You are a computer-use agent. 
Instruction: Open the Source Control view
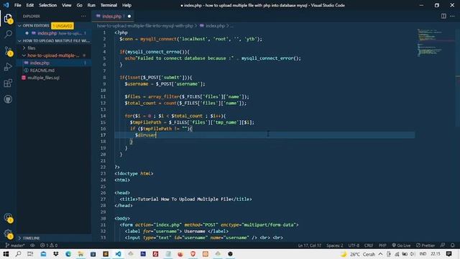[x=8, y=51]
